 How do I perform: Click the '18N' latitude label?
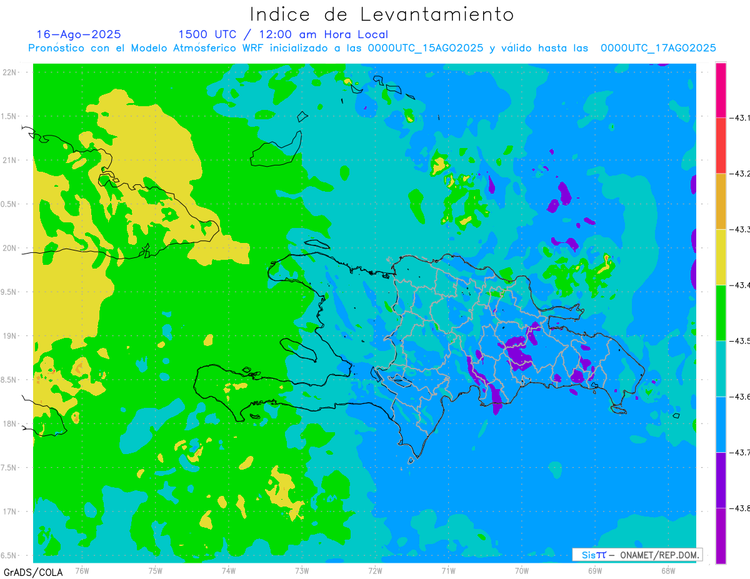10,423
